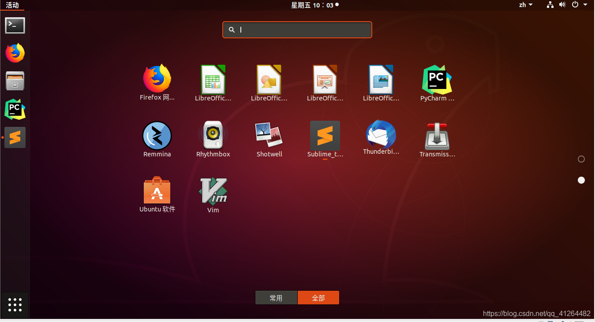The height and width of the screenshot is (322, 595).
Task: Switch to the 常用 frequent tab
Action: (277, 298)
